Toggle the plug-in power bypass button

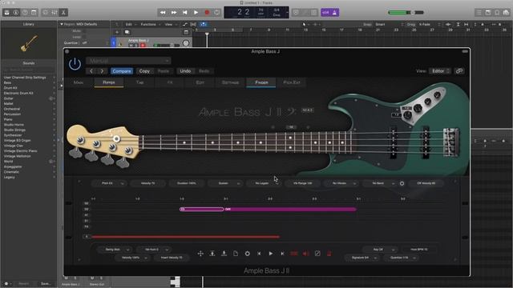75,64
